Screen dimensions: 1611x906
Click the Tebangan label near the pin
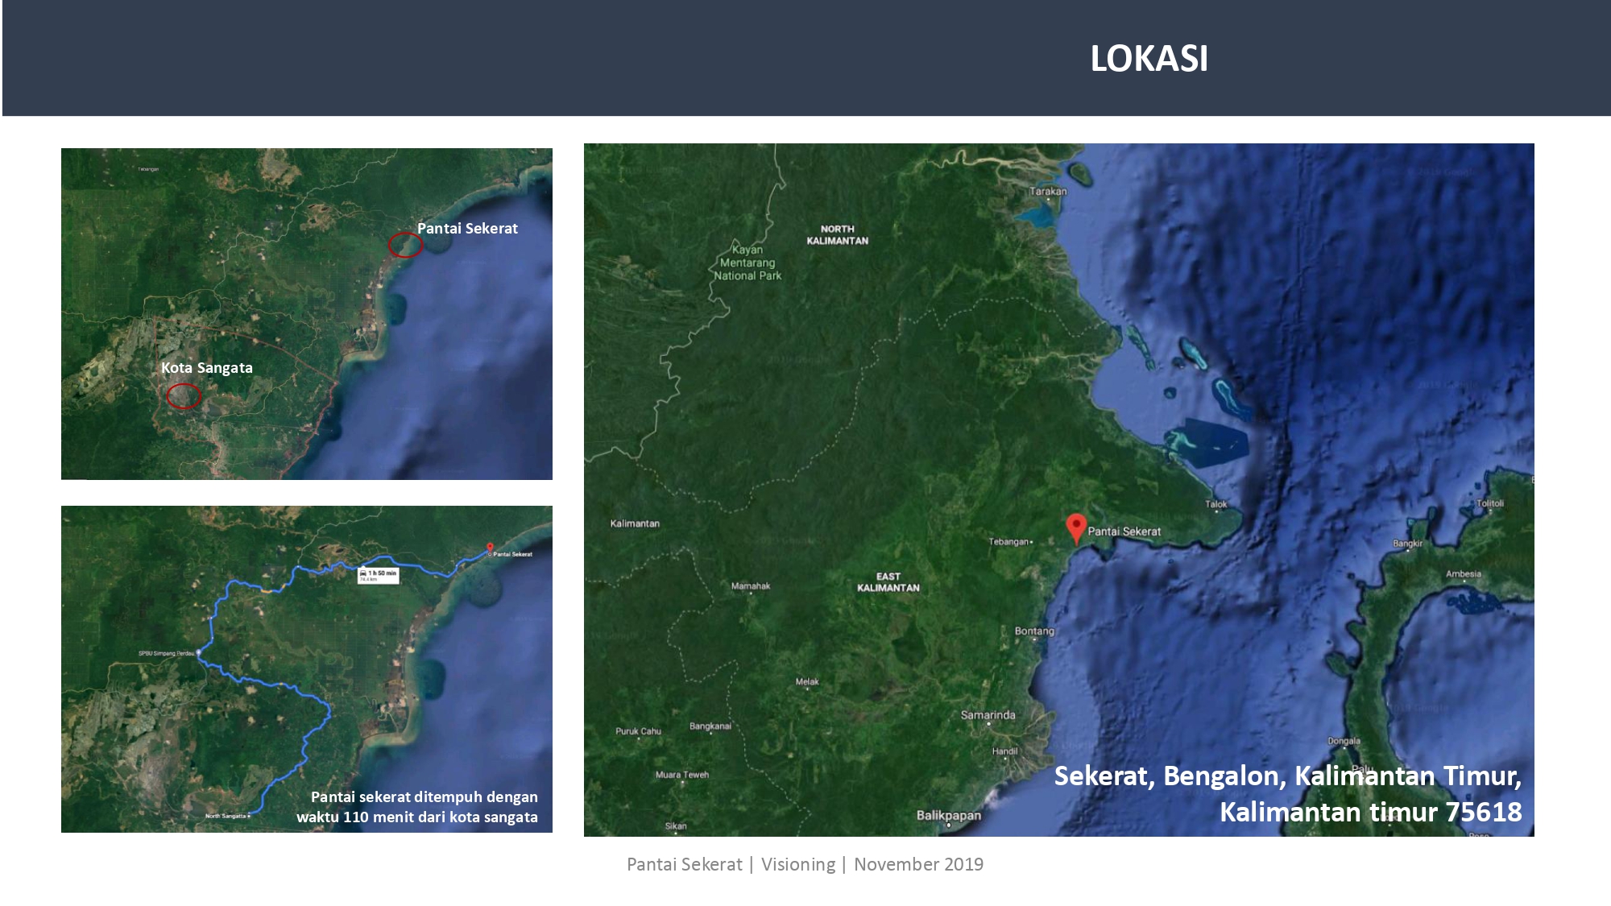pos(1009,542)
